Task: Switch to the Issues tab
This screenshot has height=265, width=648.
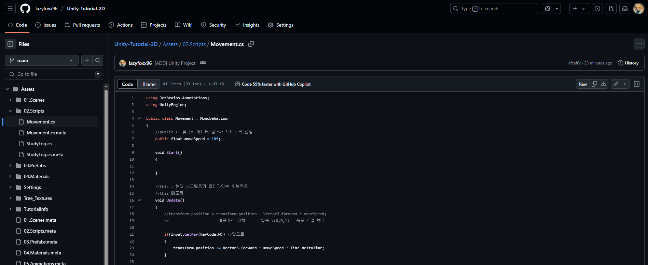Action: click(46, 25)
